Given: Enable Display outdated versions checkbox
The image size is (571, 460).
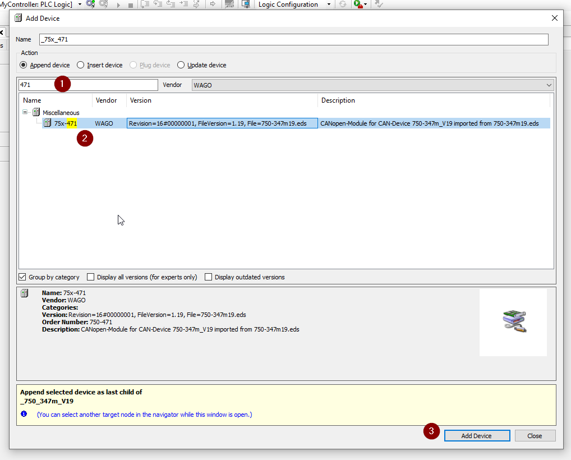Looking at the screenshot, I should [x=208, y=277].
